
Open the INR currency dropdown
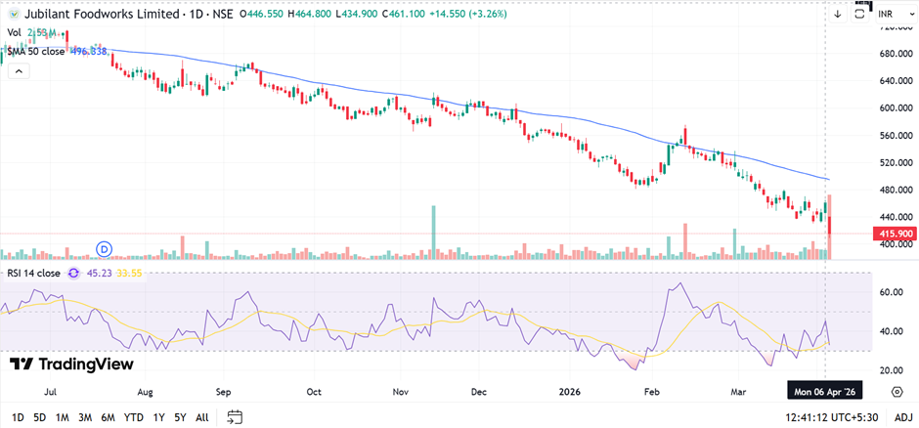pos(888,15)
